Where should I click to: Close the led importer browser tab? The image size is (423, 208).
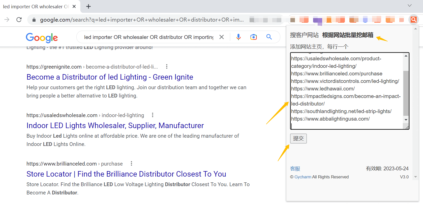[x=74, y=7]
